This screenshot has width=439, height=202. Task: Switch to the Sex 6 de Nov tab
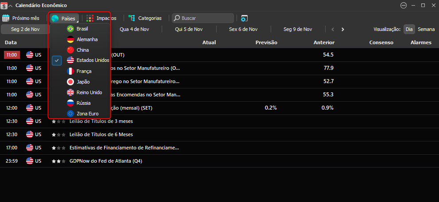243,29
